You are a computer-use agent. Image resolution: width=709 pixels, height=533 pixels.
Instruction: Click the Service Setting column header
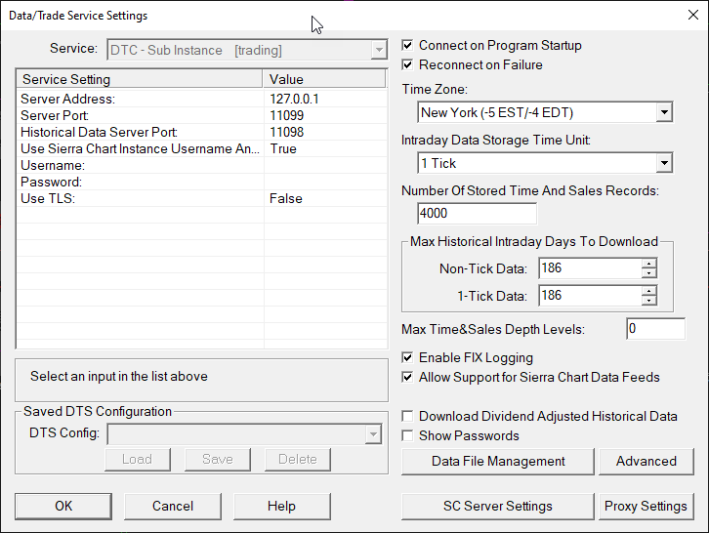(x=140, y=79)
